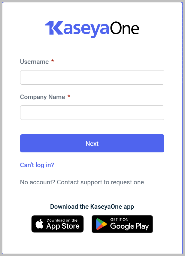Viewport: 185px width, 256px height.
Task: Click the black One text in logo
Action: click(125, 28)
